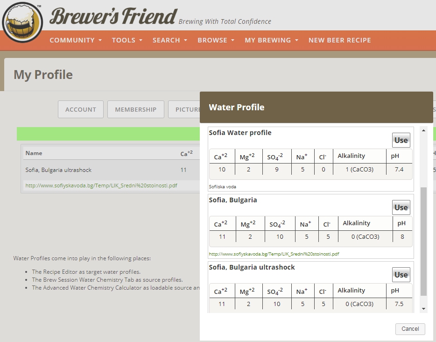Expand the Browse menu
436x342 pixels.
click(216, 40)
